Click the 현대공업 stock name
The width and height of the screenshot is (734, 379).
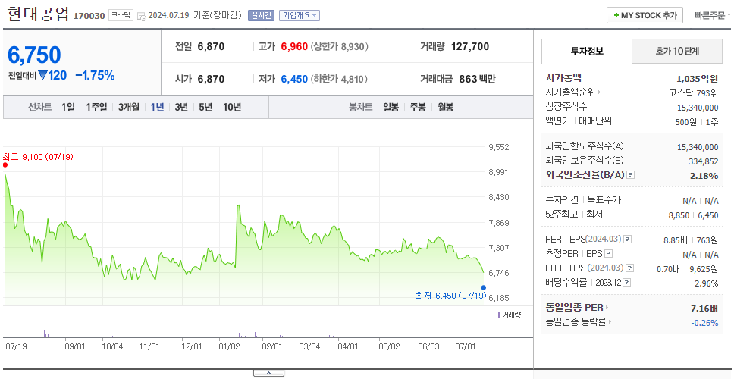pyautogui.click(x=38, y=14)
